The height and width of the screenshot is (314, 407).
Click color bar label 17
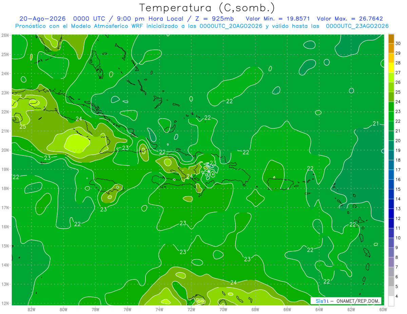398,170
